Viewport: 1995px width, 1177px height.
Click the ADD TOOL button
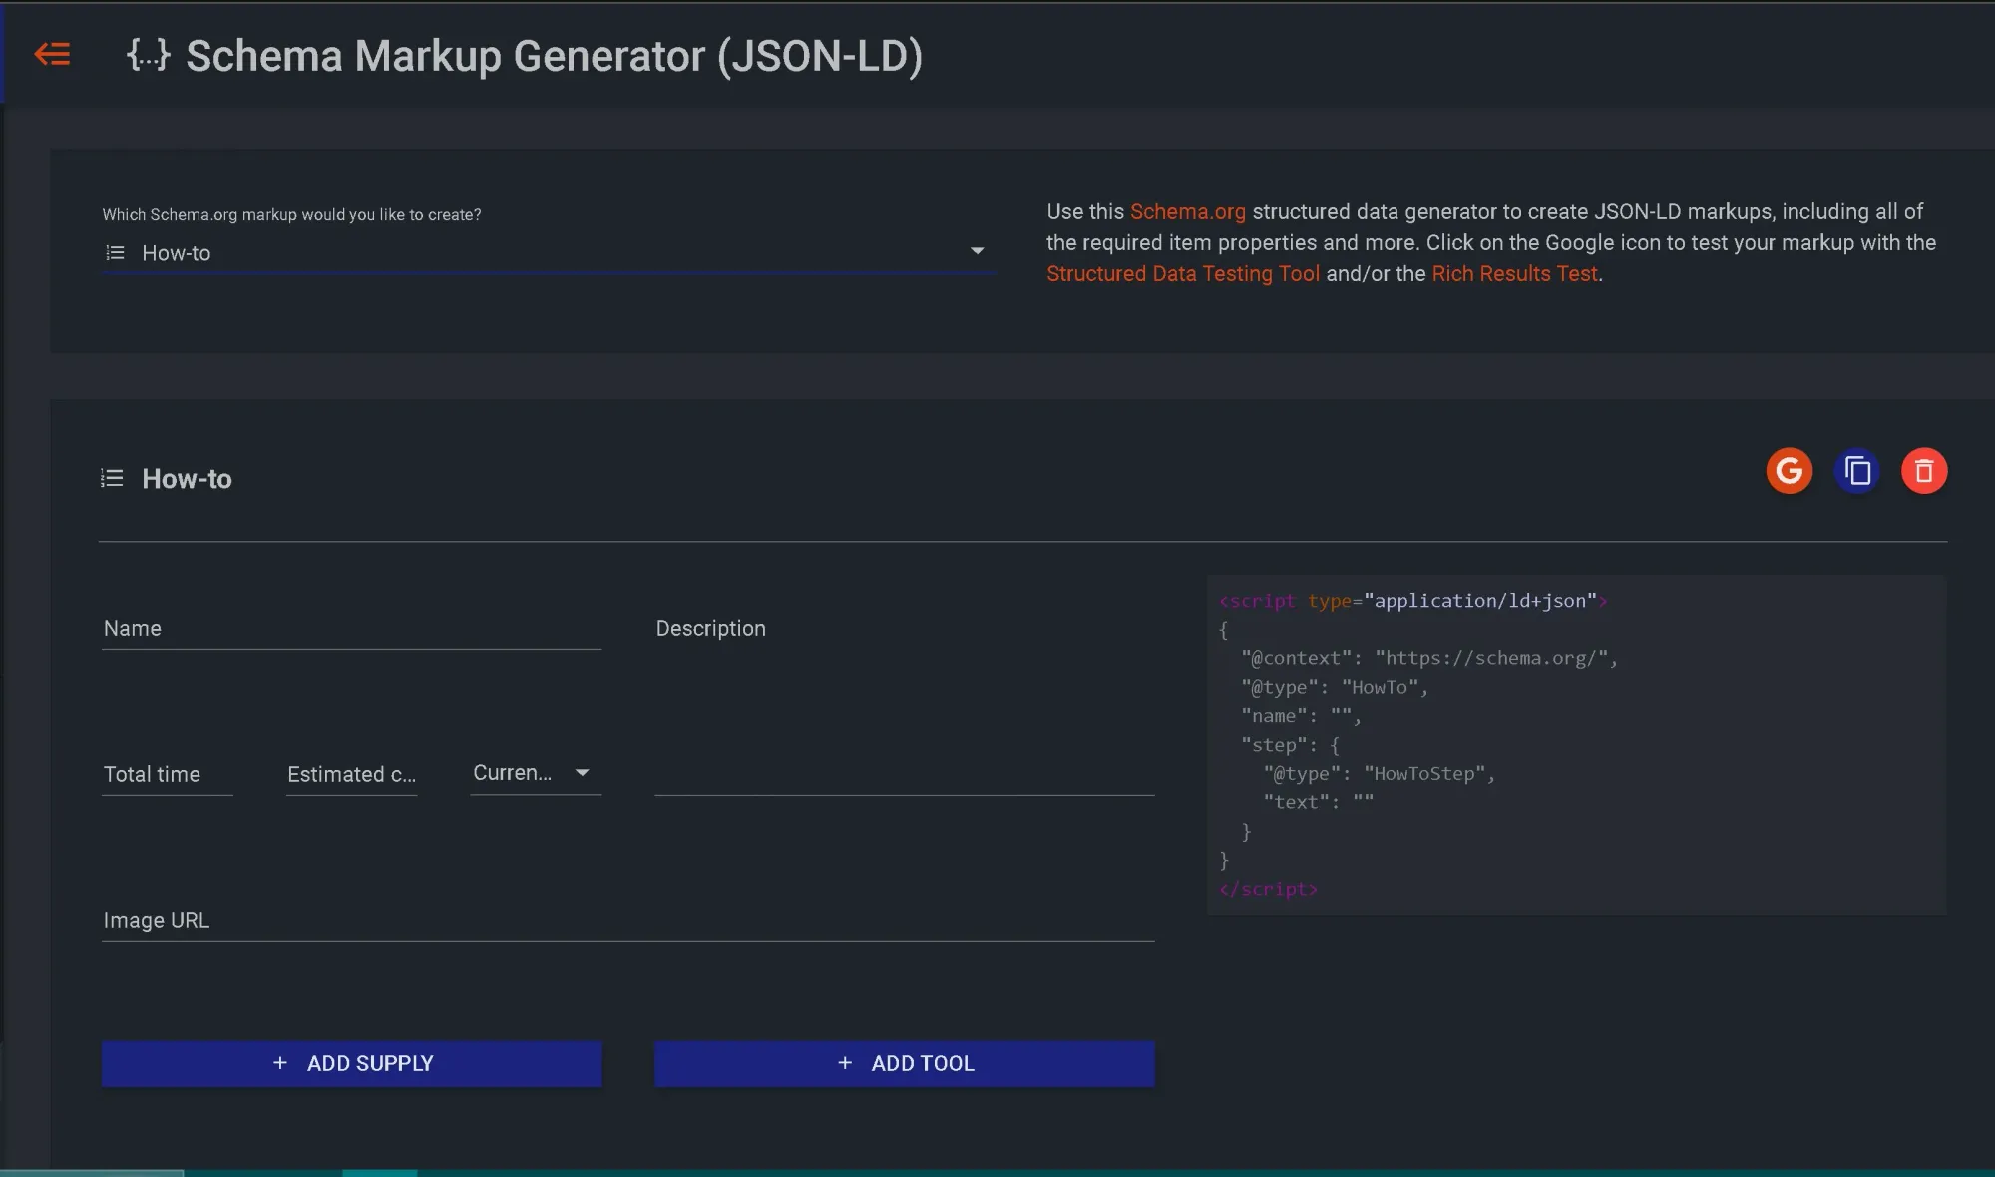pyautogui.click(x=904, y=1063)
